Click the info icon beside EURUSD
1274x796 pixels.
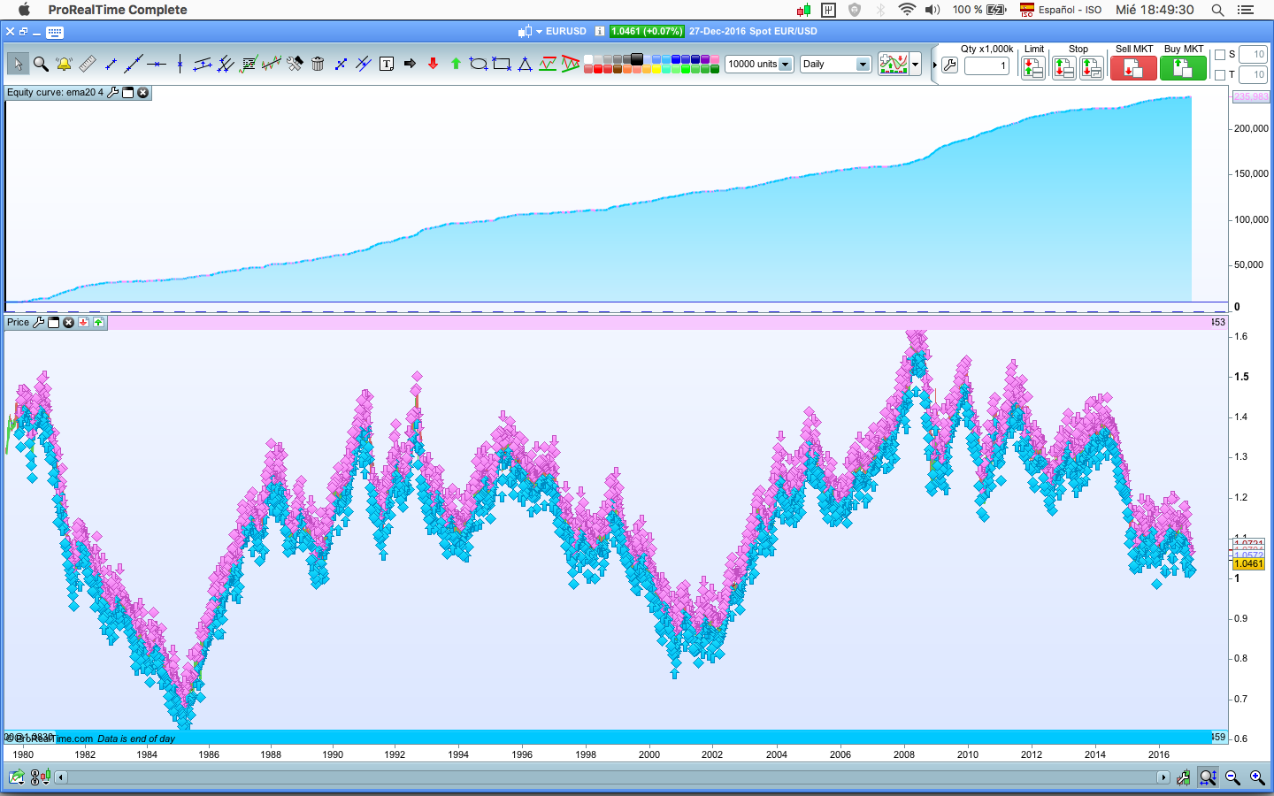click(x=600, y=31)
